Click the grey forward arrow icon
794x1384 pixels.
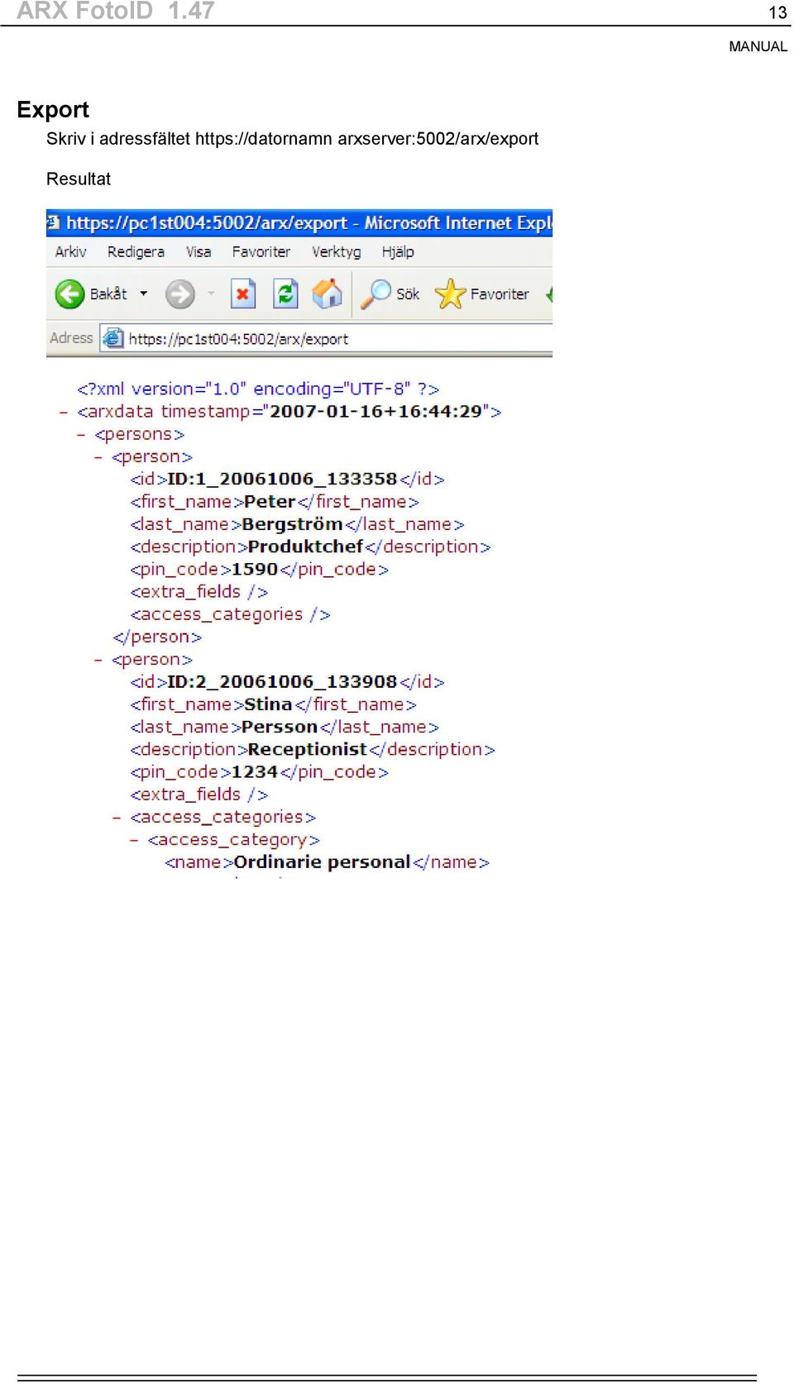click(179, 294)
